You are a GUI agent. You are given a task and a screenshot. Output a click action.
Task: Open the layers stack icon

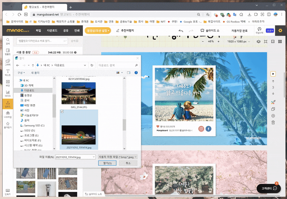click(258, 41)
